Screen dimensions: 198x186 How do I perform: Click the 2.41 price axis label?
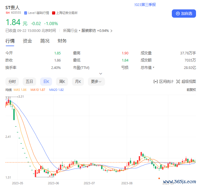click(8, 137)
